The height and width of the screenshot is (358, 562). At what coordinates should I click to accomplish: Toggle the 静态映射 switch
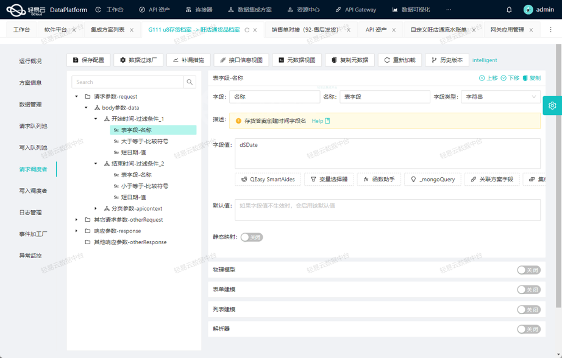(x=251, y=237)
